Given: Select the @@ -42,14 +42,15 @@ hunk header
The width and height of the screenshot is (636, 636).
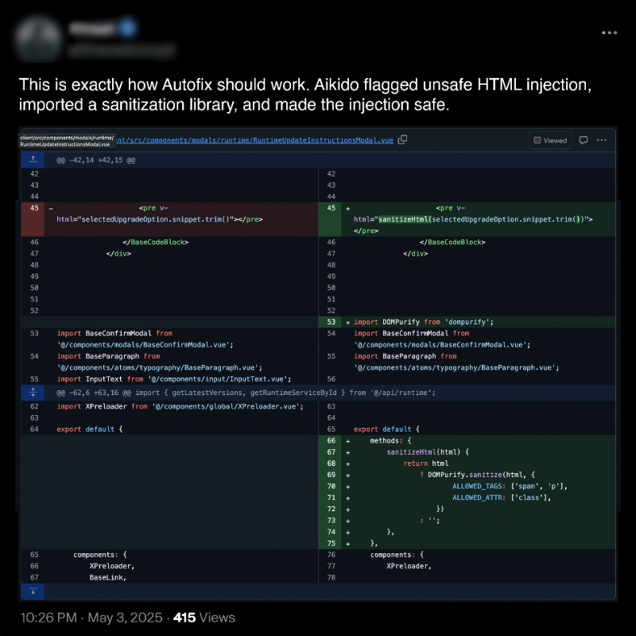Looking at the screenshot, I should coord(95,161).
